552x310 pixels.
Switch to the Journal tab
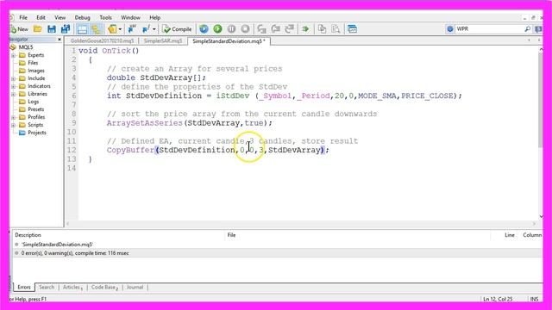pos(135,287)
